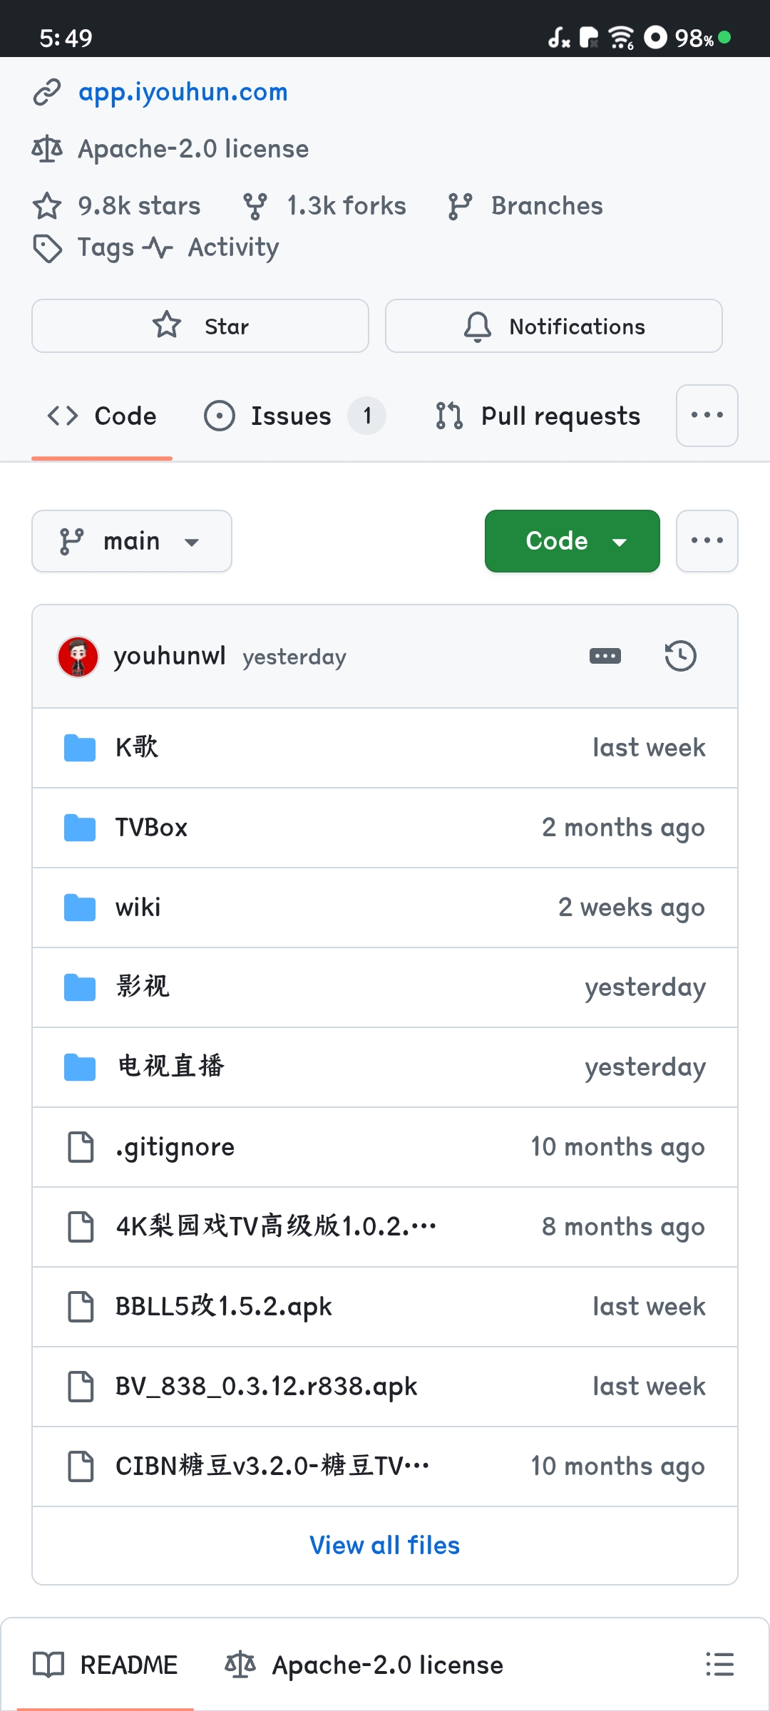Open the commit history clock icon

(x=680, y=656)
